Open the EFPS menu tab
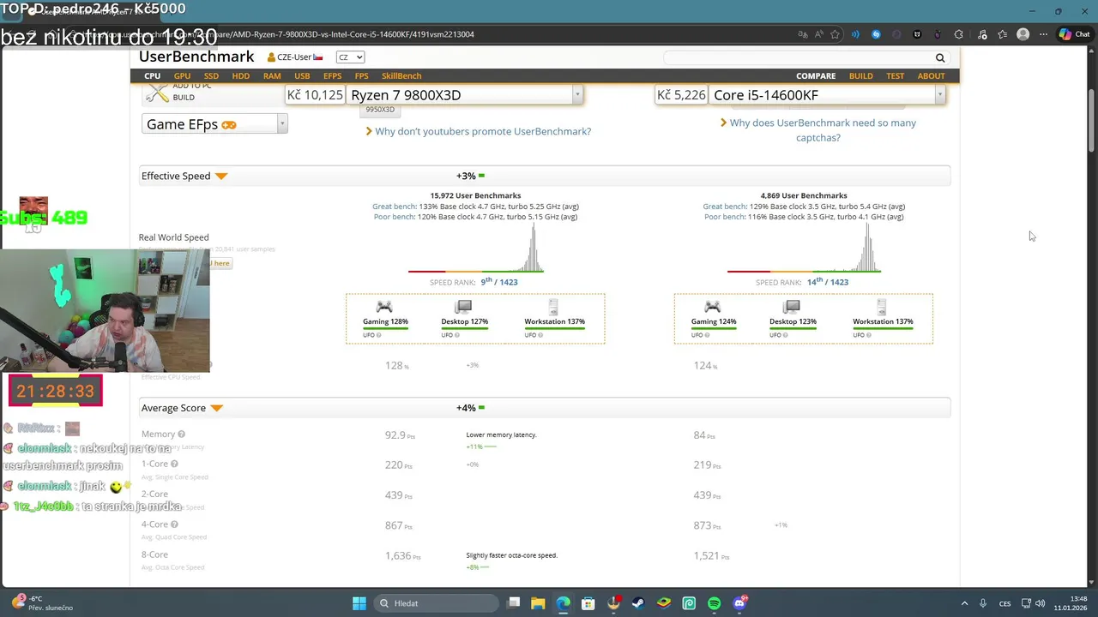1098x617 pixels. pos(332,76)
